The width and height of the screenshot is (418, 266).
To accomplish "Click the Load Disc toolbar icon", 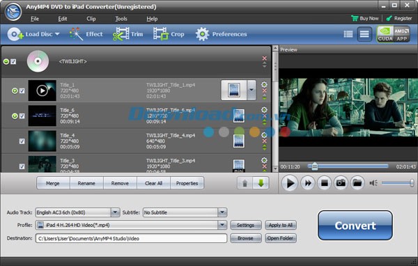I will point(15,34).
